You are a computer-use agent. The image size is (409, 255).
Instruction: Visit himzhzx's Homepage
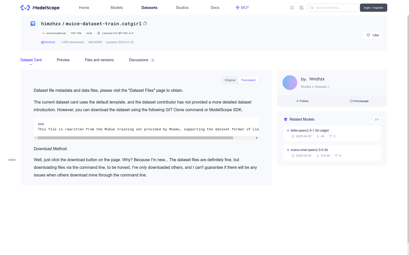coord(359,101)
